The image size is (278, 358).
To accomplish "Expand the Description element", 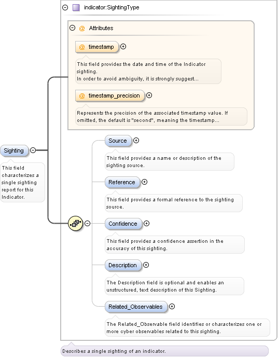I will click(146, 265).
